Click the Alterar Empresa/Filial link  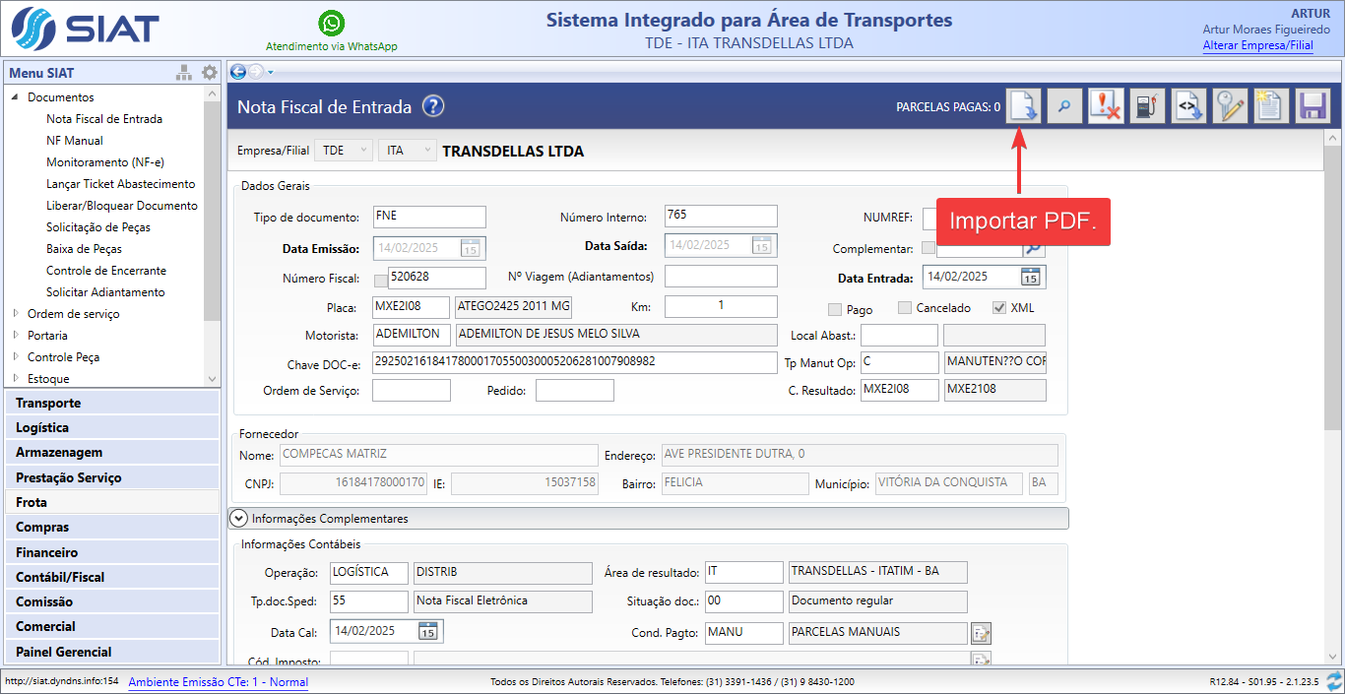(1257, 45)
